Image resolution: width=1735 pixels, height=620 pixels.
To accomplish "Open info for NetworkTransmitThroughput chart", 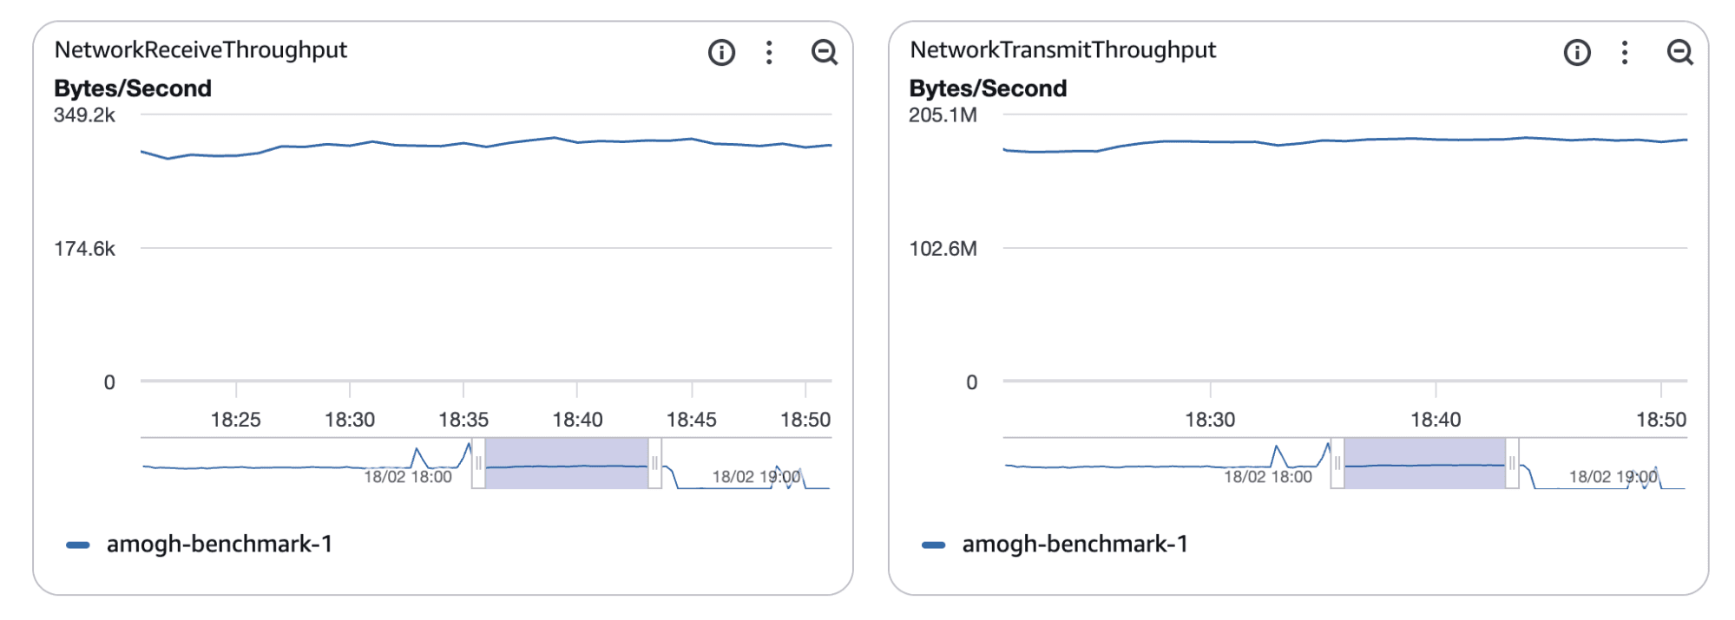I will [1577, 53].
